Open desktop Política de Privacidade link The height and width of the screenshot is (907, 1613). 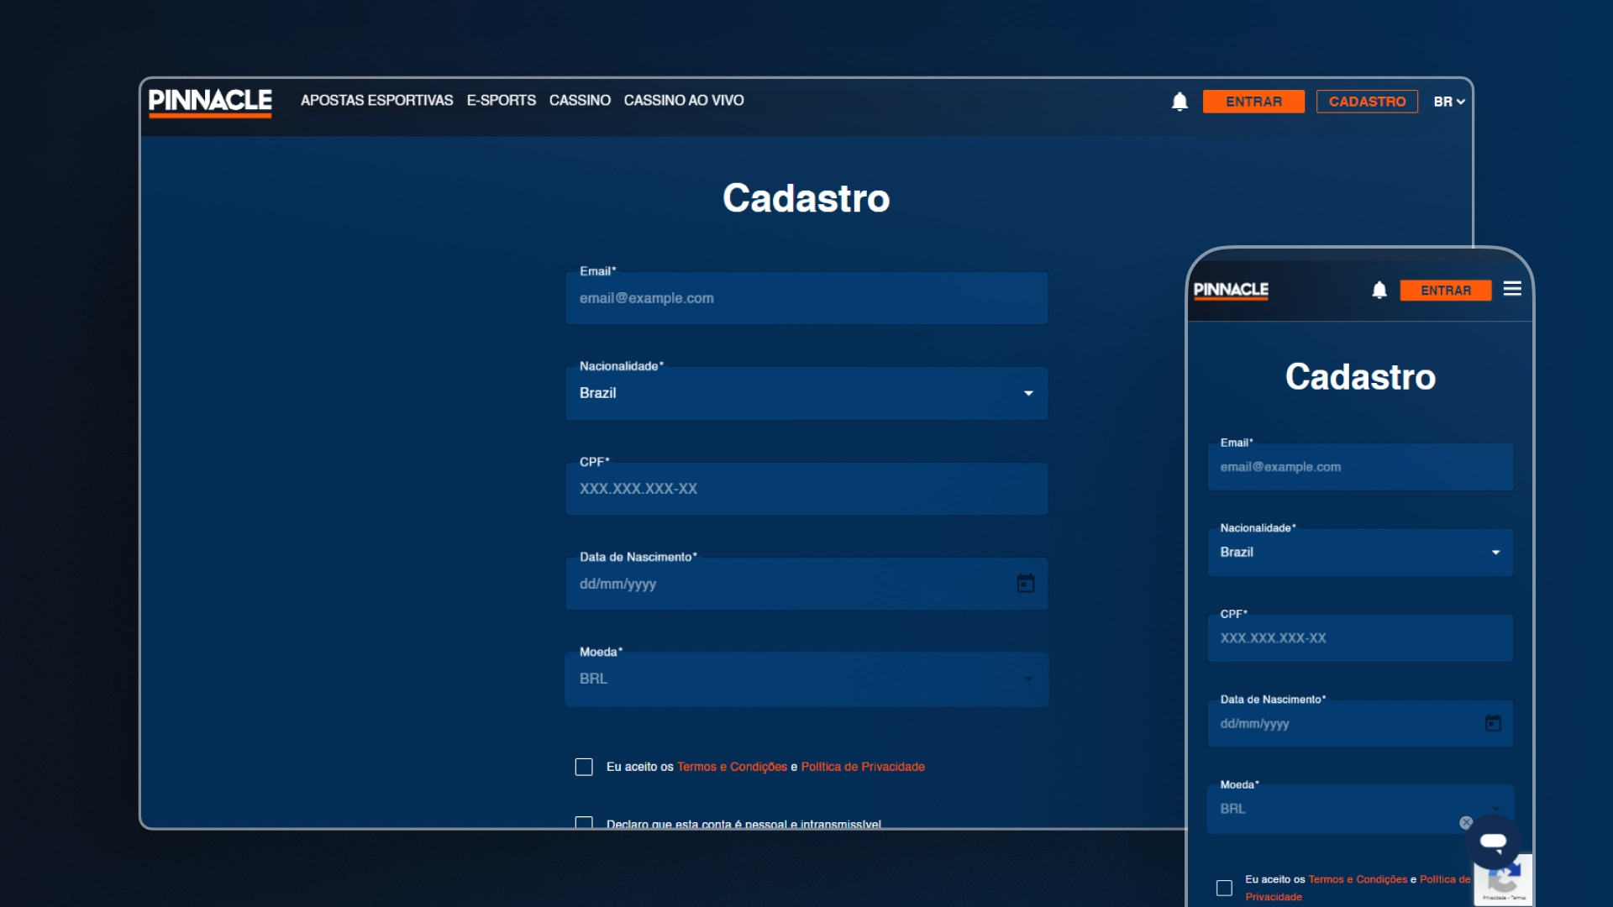863,767
